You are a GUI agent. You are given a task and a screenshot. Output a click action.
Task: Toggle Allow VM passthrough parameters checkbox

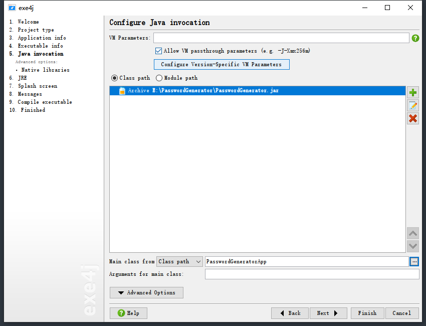[158, 51]
